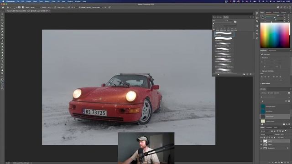Select the Pen tool
The height and width of the screenshot is (164, 292).
2,58
